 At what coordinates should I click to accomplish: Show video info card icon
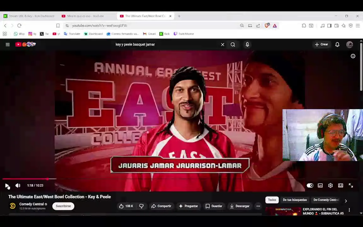[353, 56]
